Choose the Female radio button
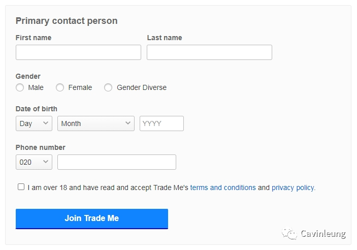357x250 pixels. (x=60, y=87)
